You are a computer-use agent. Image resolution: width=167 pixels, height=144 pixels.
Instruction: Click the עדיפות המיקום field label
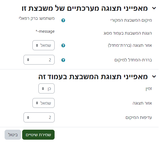[139, 118]
